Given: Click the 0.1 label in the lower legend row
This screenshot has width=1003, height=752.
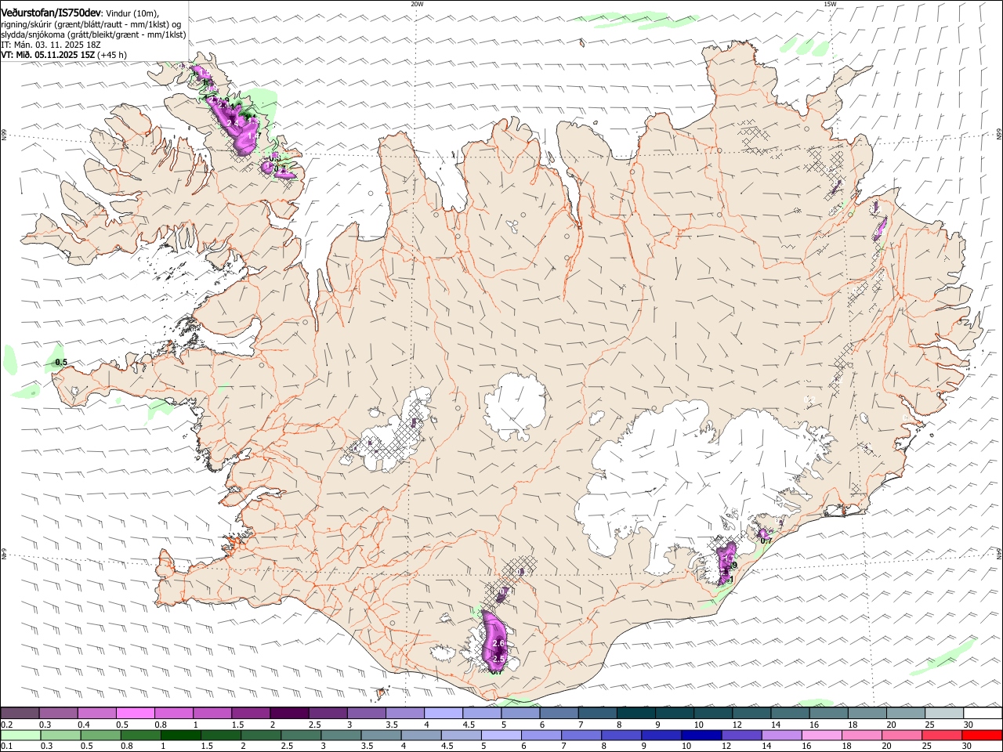Looking at the screenshot, I should tap(6, 747).
